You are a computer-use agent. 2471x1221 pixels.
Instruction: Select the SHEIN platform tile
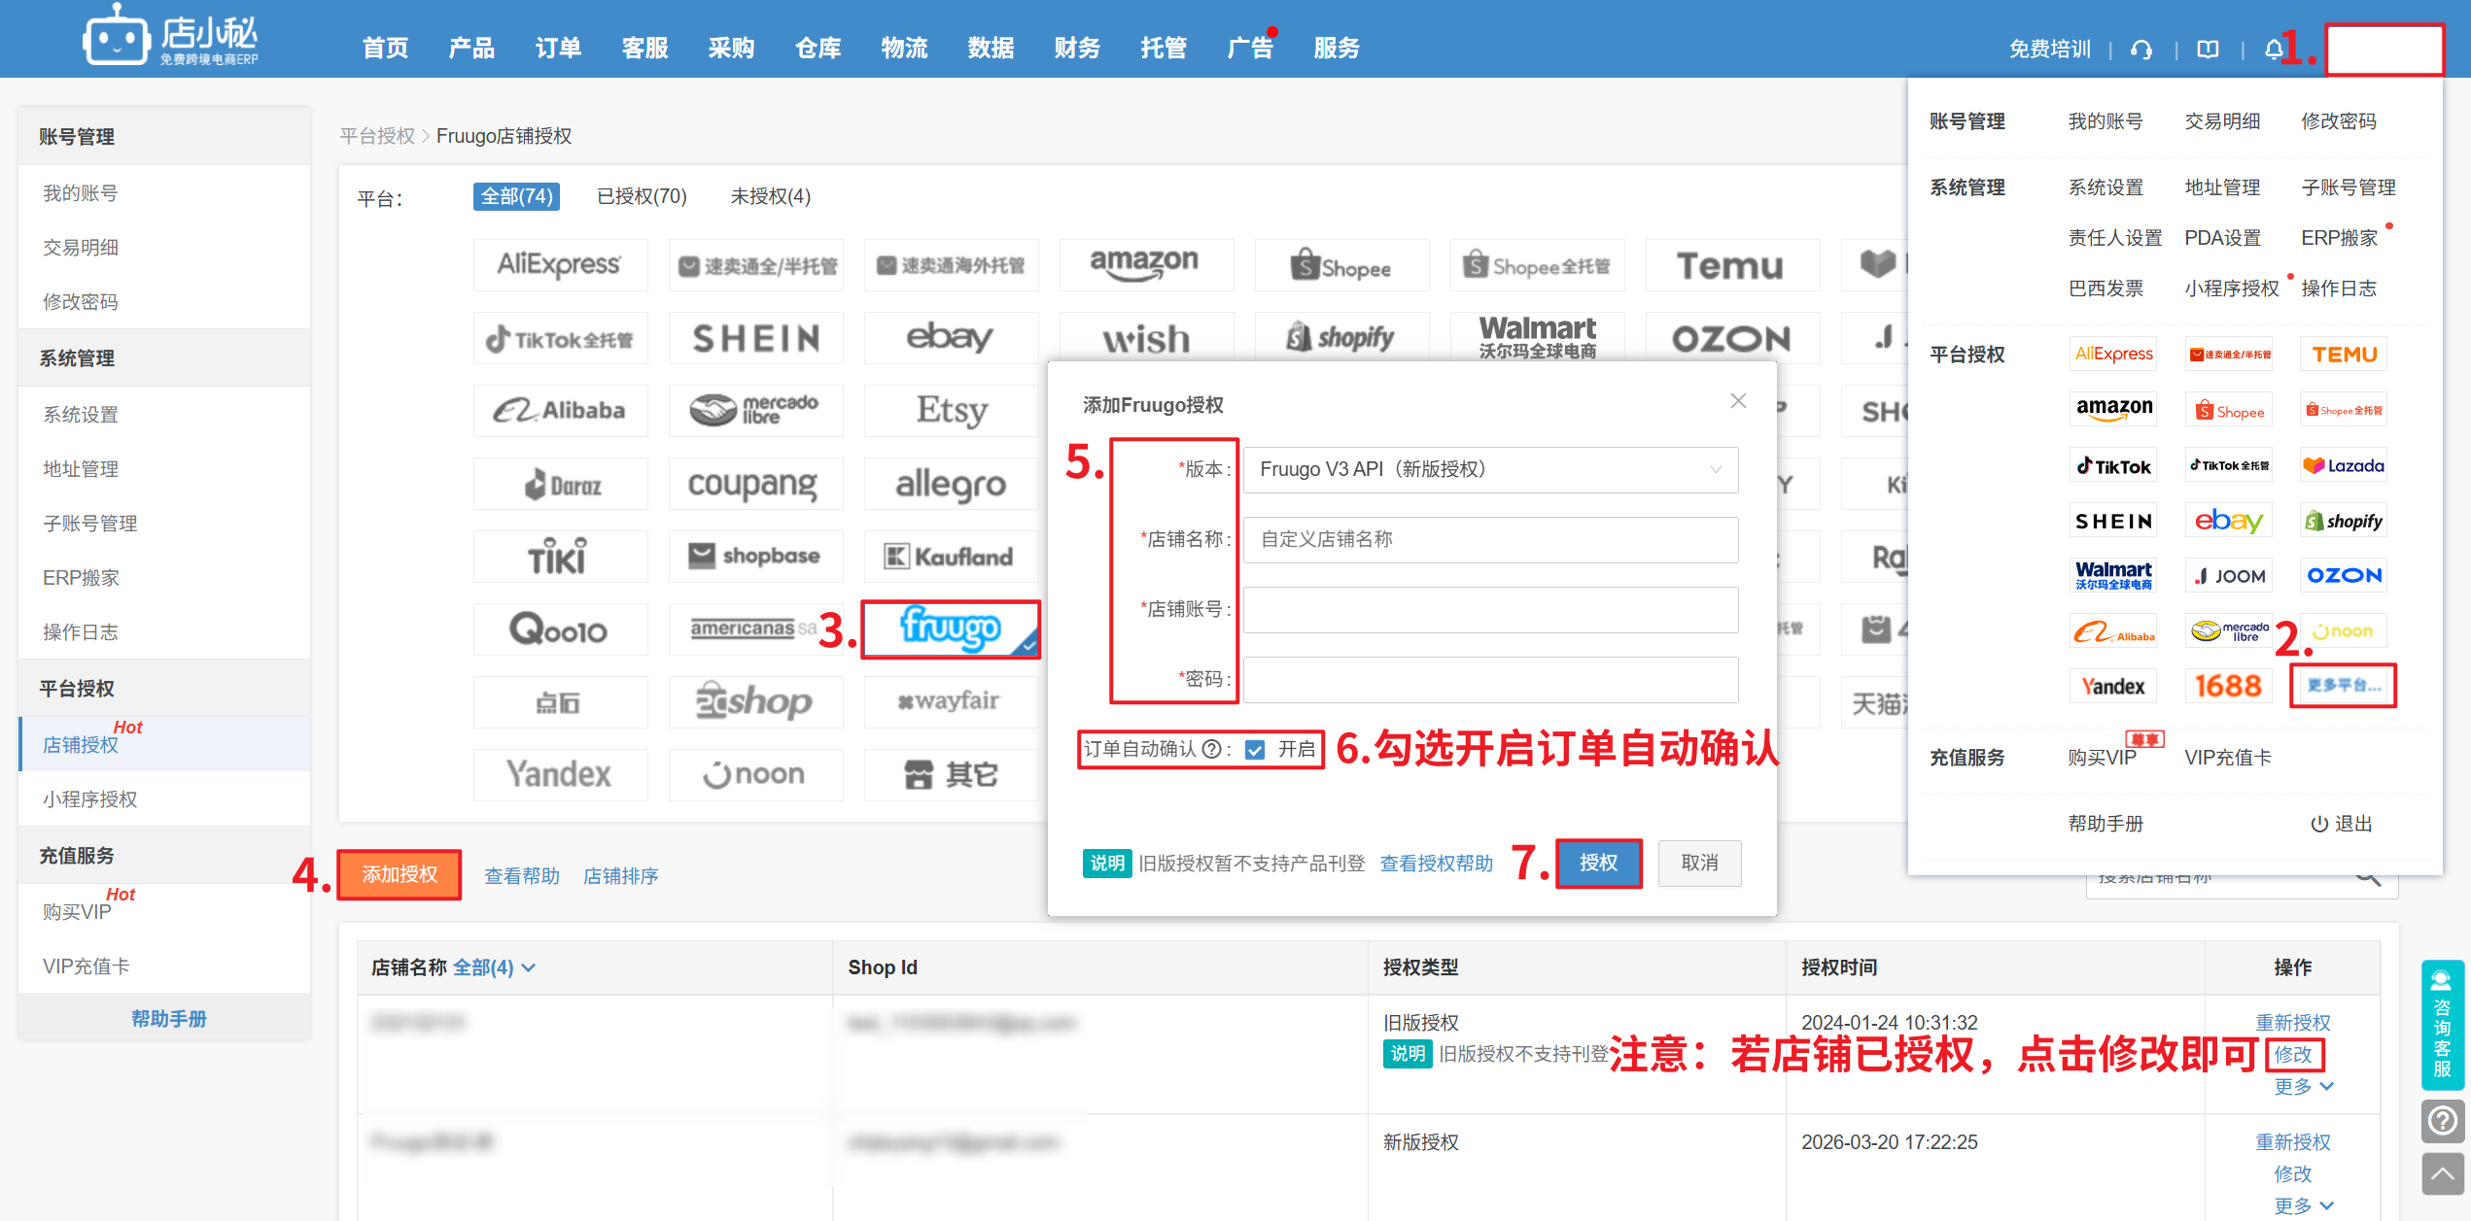click(755, 338)
